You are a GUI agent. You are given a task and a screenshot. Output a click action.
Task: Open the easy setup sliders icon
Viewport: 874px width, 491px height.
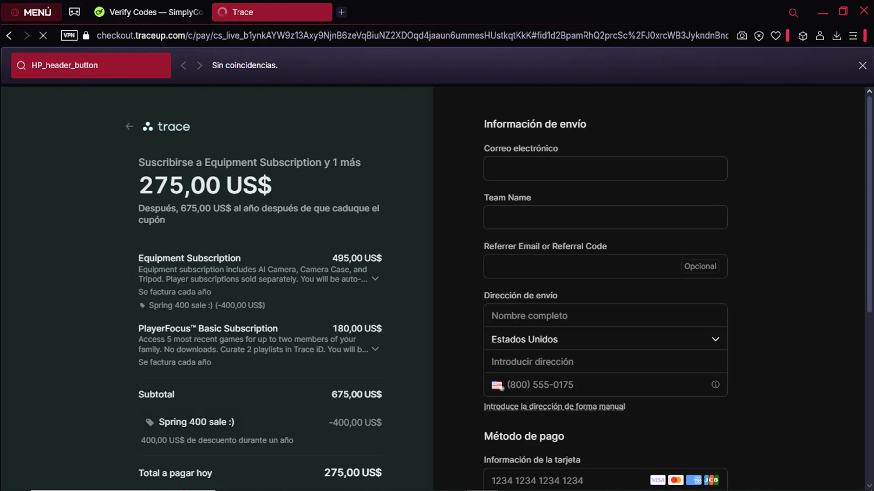click(x=853, y=36)
